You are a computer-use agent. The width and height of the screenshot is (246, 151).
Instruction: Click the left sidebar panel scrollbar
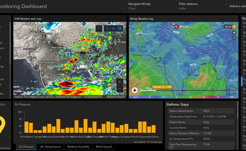[10, 42]
